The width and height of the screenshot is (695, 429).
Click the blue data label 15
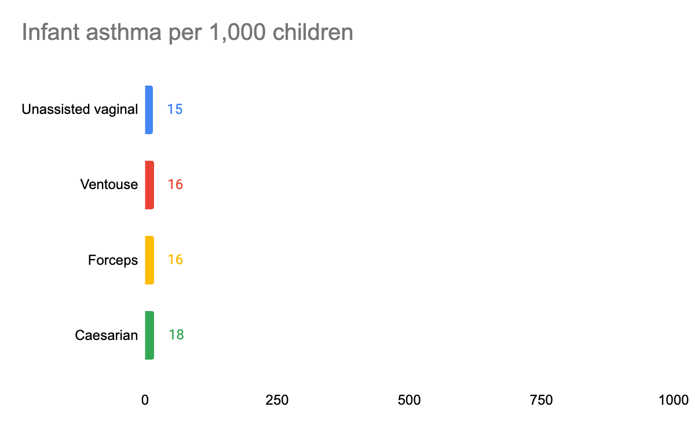point(175,109)
